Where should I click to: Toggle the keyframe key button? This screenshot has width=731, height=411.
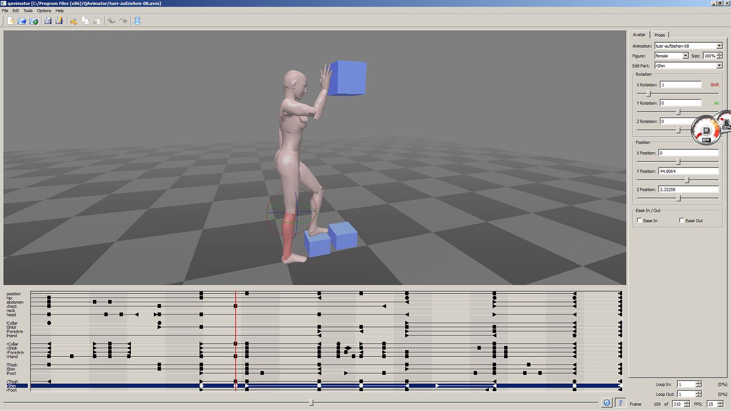[620, 402]
